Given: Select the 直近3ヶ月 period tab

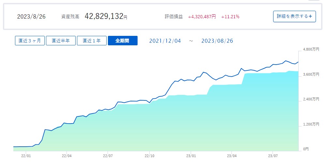Looking at the screenshot, I should (x=30, y=41).
